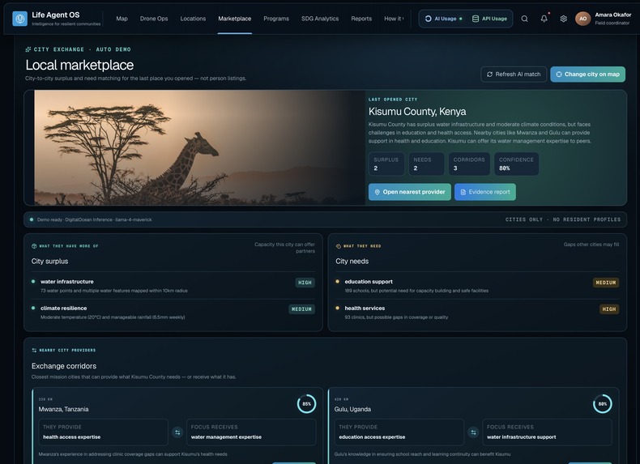Click the Nearby City Providers arrows icon
Screen dimensions: 640x464
coord(34,350)
